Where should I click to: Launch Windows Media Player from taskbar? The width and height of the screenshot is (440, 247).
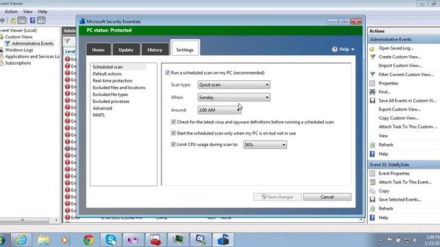(65, 240)
